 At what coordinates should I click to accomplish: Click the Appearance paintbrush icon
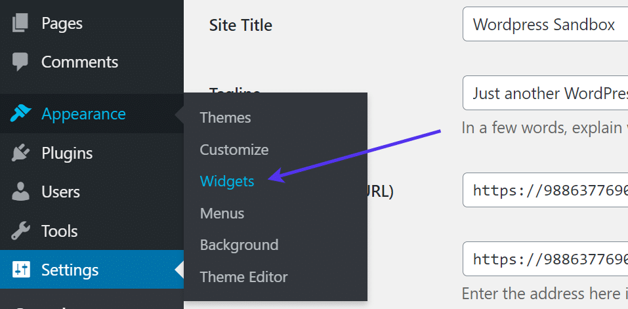20,114
